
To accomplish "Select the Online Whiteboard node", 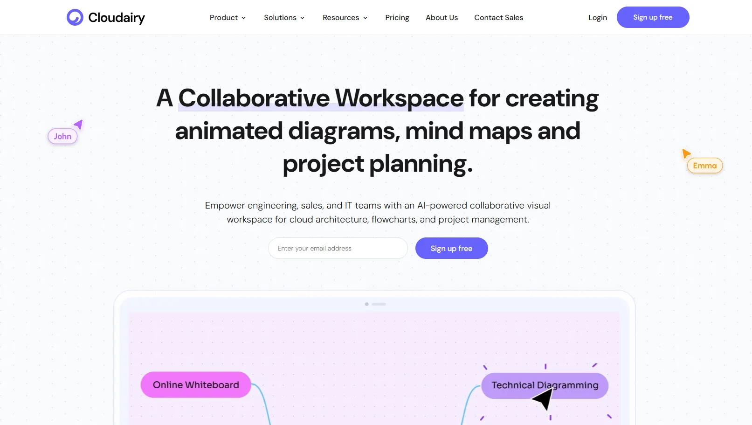I will [x=195, y=384].
